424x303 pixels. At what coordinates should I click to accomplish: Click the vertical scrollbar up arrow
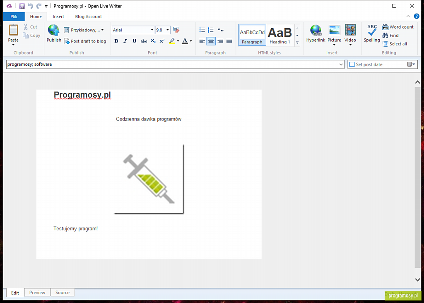(417, 82)
